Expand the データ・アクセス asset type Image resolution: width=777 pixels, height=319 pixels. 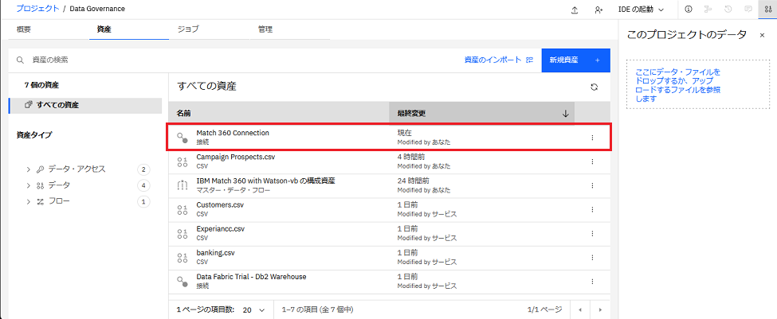29,169
